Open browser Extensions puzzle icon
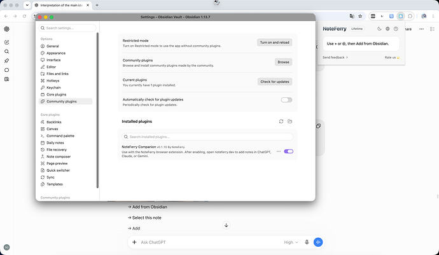Viewport: 439px width, 255px height. (x=410, y=17)
